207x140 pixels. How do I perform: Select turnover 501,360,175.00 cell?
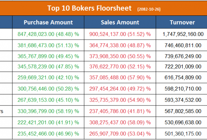click(182, 133)
